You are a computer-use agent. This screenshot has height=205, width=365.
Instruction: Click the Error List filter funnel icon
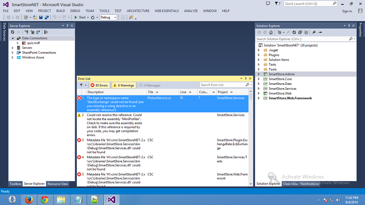[x=81, y=85]
